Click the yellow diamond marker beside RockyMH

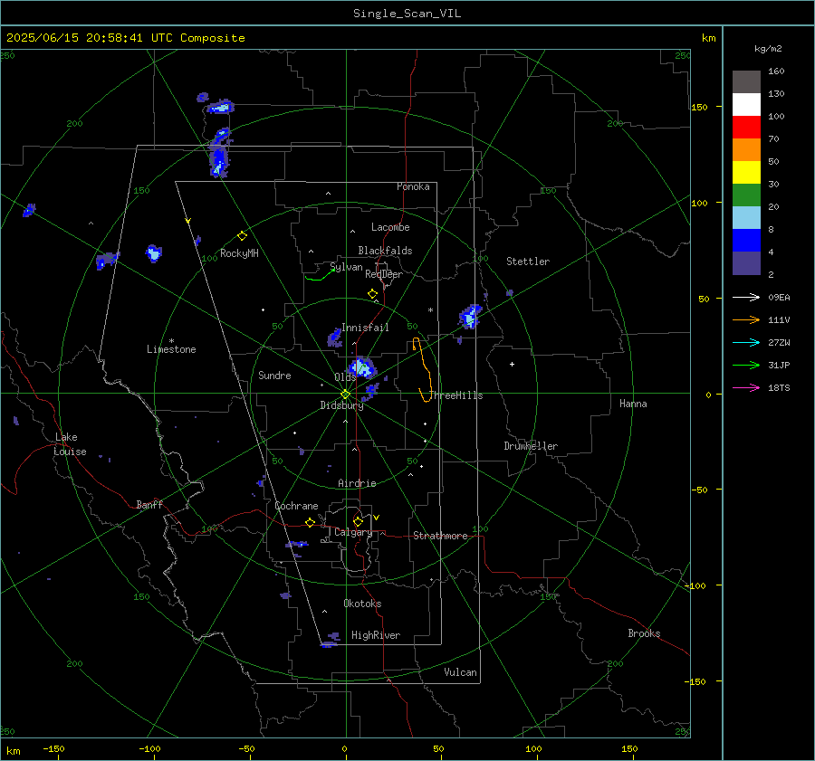coord(242,236)
